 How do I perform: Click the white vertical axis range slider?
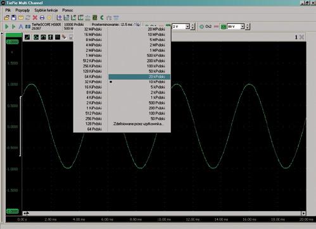pos(20,126)
